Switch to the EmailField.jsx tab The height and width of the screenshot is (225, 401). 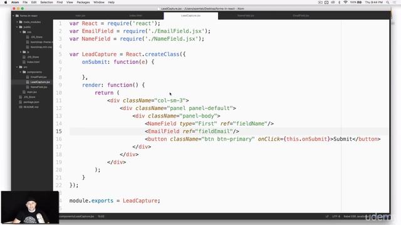[x=301, y=16]
